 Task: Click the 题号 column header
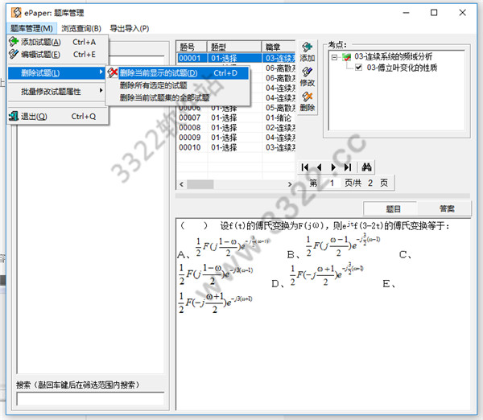192,47
